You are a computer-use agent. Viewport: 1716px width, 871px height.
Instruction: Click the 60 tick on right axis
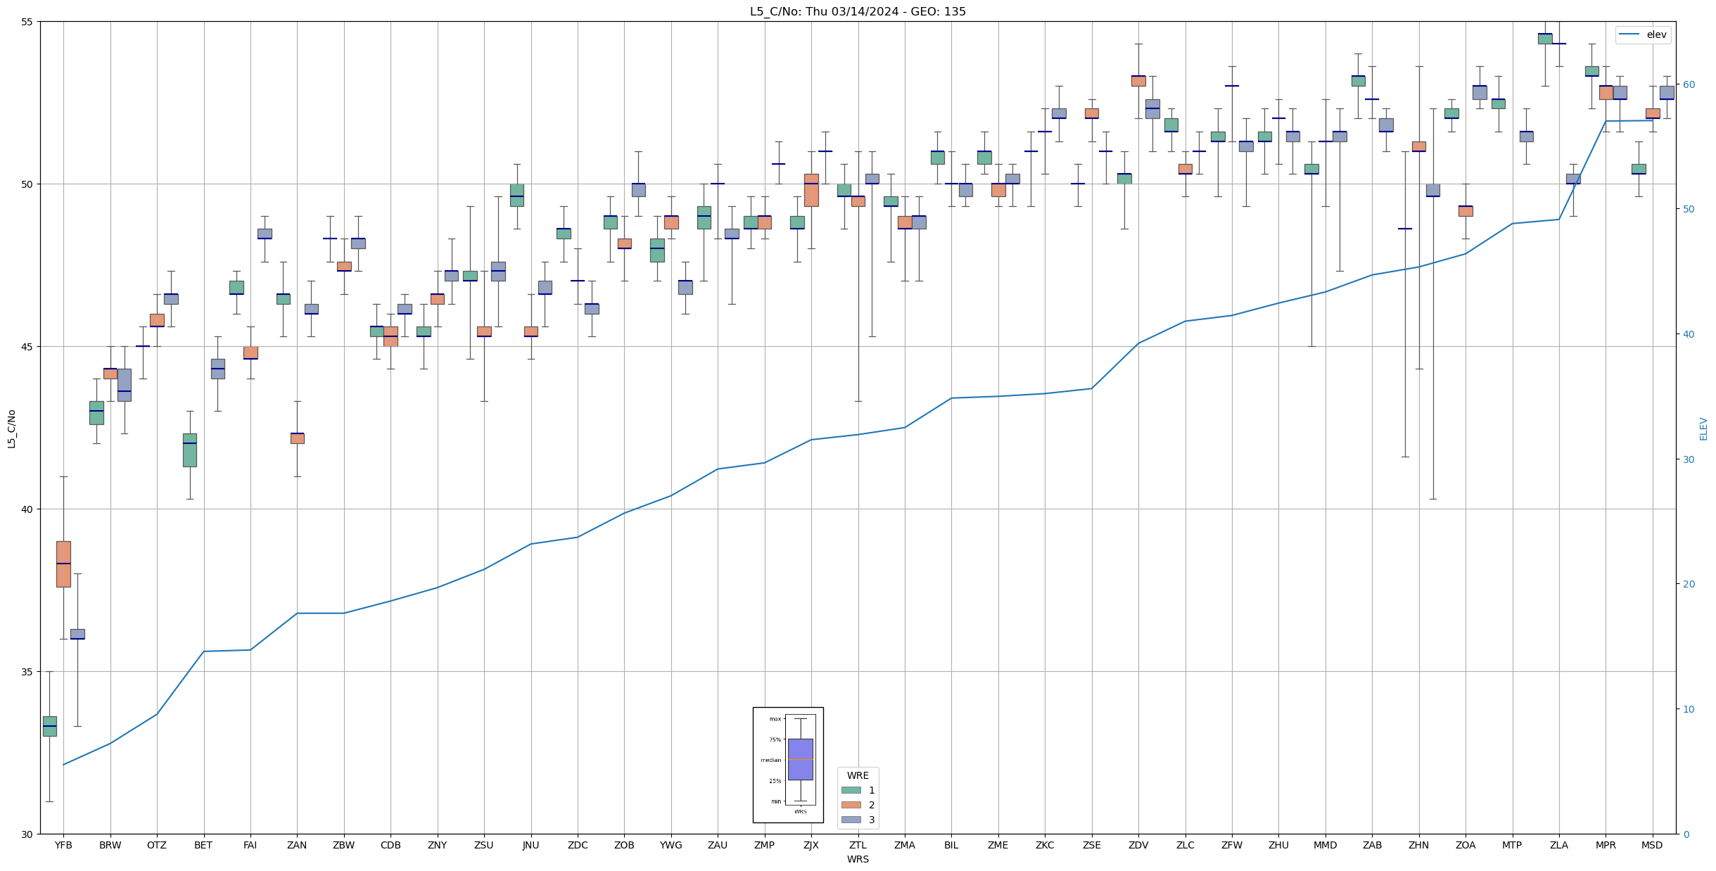tap(1689, 84)
